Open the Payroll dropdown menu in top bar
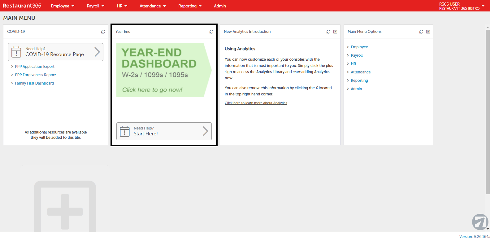This screenshot has height=241, width=490. (96, 6)
